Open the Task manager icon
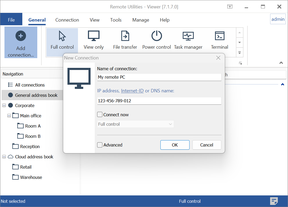Screen dimensions: 288x207 tap(188, 36)
